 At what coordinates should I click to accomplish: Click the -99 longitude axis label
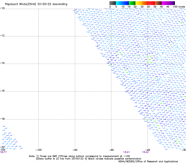[75, 150]
